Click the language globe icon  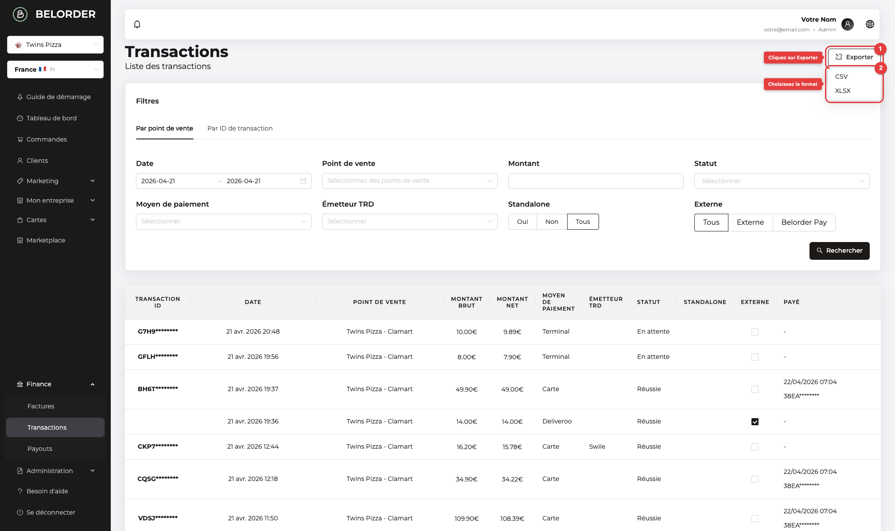click(x=870, y=24)
